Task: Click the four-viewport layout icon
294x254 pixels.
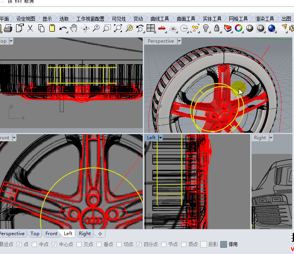Action: coord(151,28)
